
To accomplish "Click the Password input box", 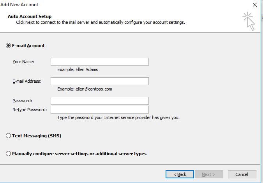I will (x=100, y=101).
